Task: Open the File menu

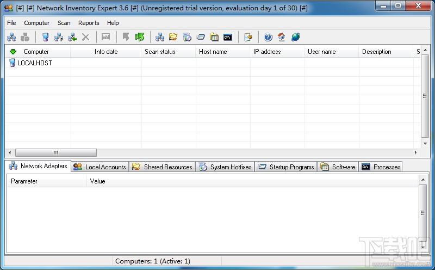Action: [11, 23]
